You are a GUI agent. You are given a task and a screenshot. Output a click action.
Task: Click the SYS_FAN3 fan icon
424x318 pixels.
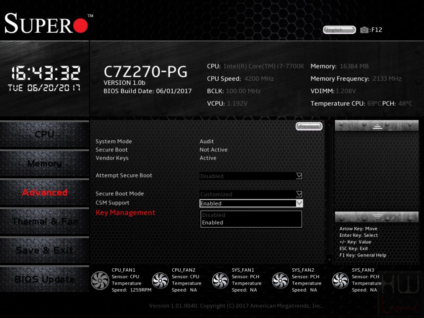coord(340,280)
